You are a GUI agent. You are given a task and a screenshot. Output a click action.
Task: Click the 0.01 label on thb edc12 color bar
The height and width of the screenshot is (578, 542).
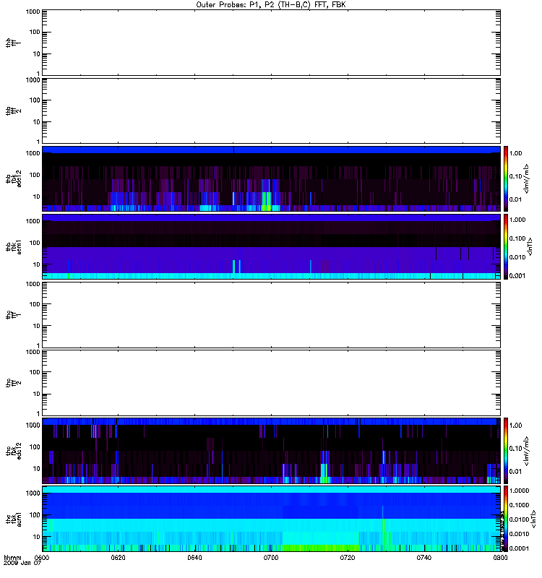[x=515, y=199]
